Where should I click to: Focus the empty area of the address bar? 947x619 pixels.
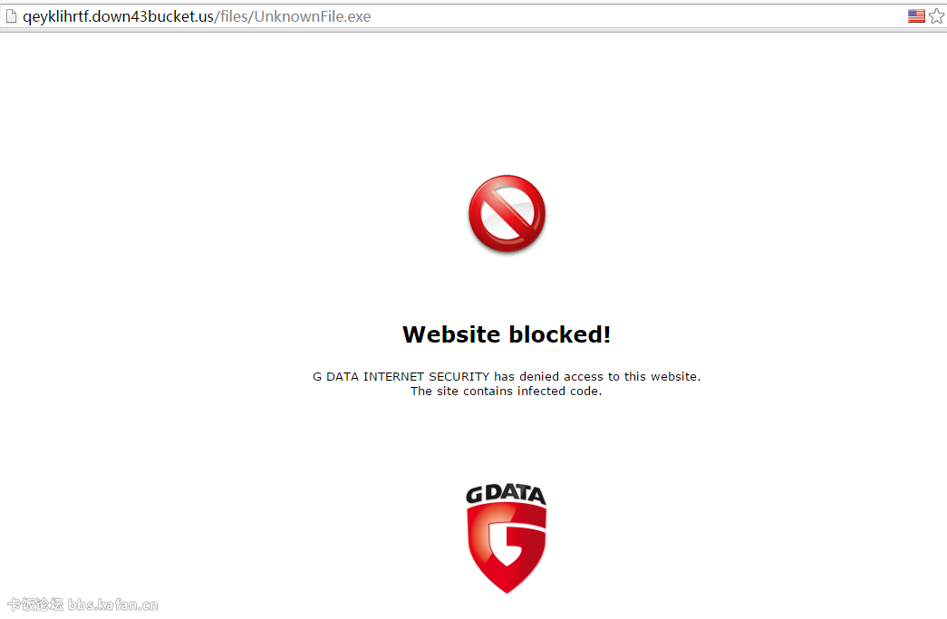(634, 16)
